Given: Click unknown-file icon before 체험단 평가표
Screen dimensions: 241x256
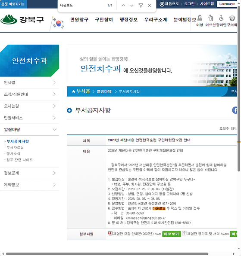Looking at the screenshot, I should coord(184,233).
